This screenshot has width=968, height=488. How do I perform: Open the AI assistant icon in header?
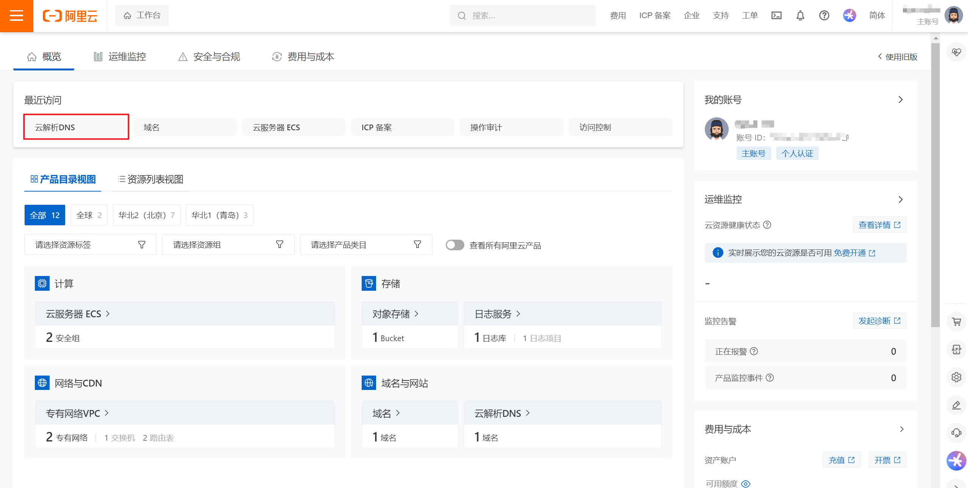point(849,16)
